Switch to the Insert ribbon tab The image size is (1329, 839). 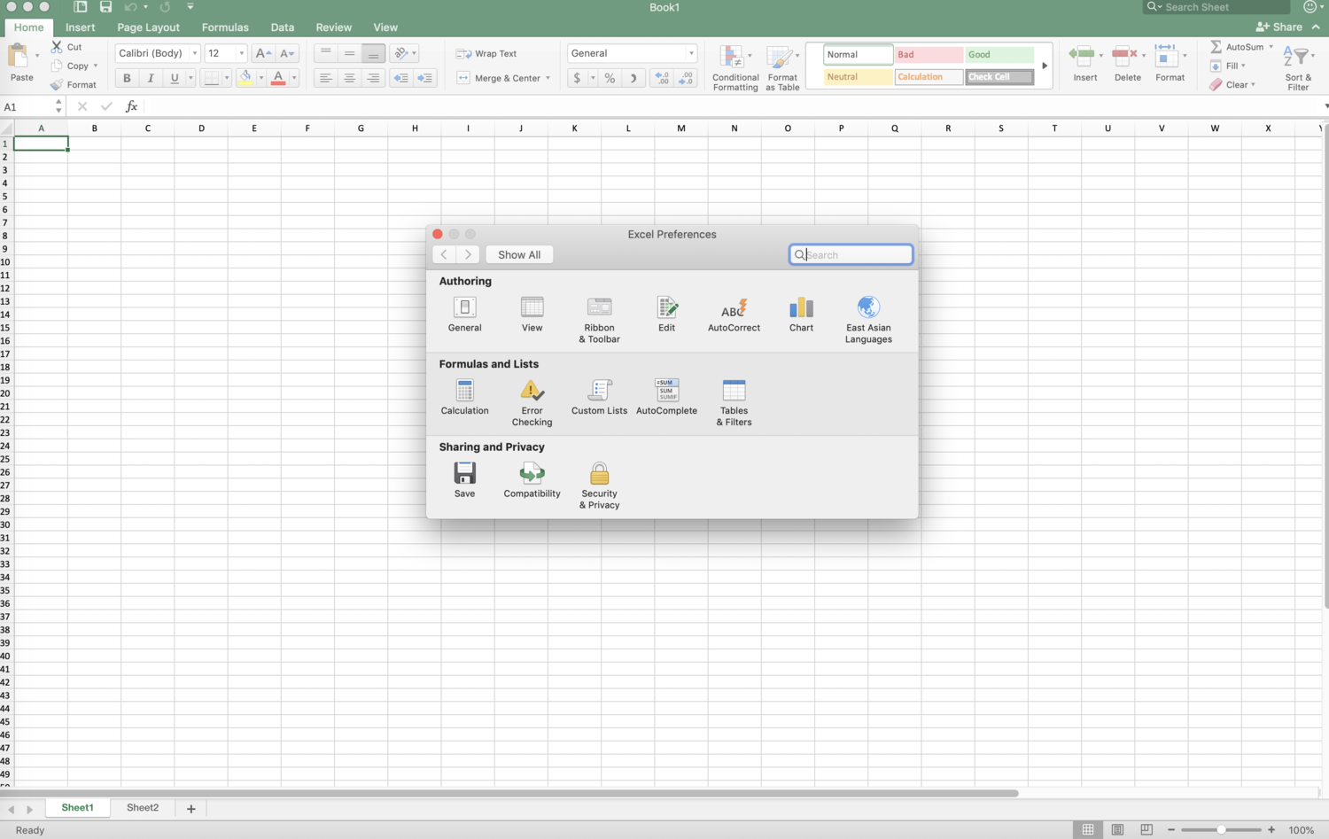[x=80, y=27]
